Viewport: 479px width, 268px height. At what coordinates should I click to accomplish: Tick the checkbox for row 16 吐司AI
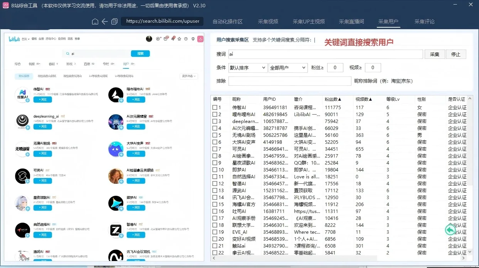(215, 211)
